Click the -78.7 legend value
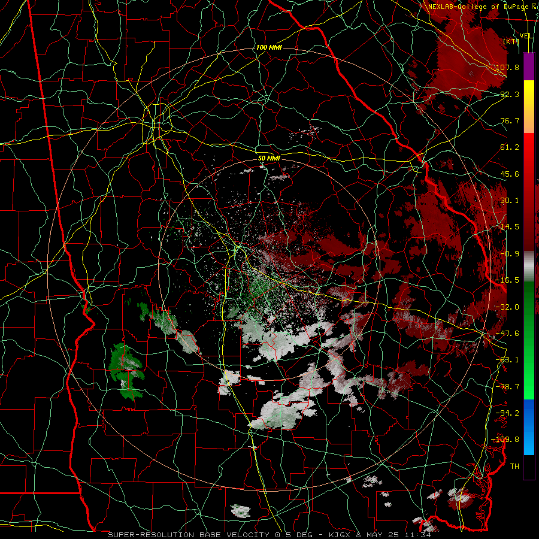 pos(507,387)
